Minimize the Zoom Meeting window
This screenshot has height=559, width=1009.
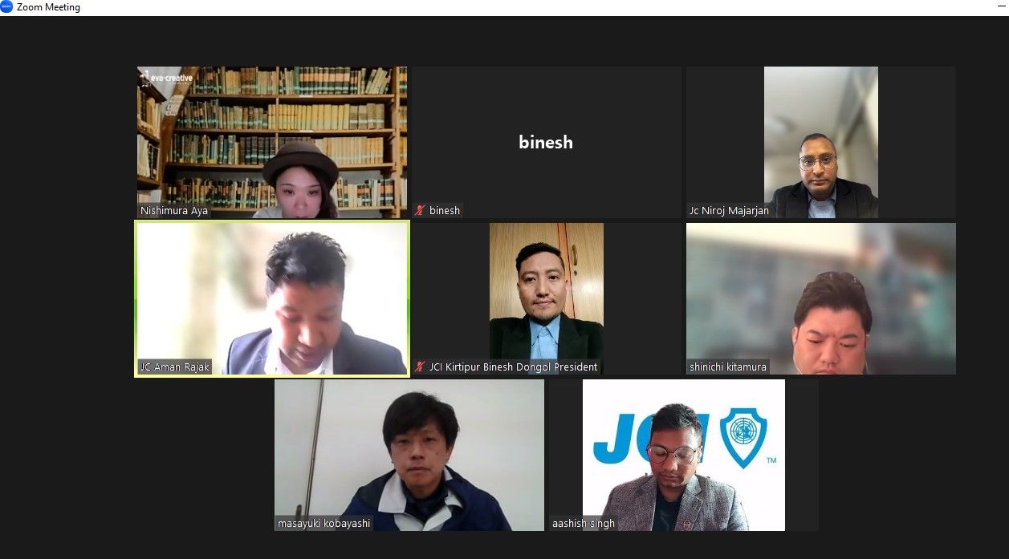(x=1001, y=7)
